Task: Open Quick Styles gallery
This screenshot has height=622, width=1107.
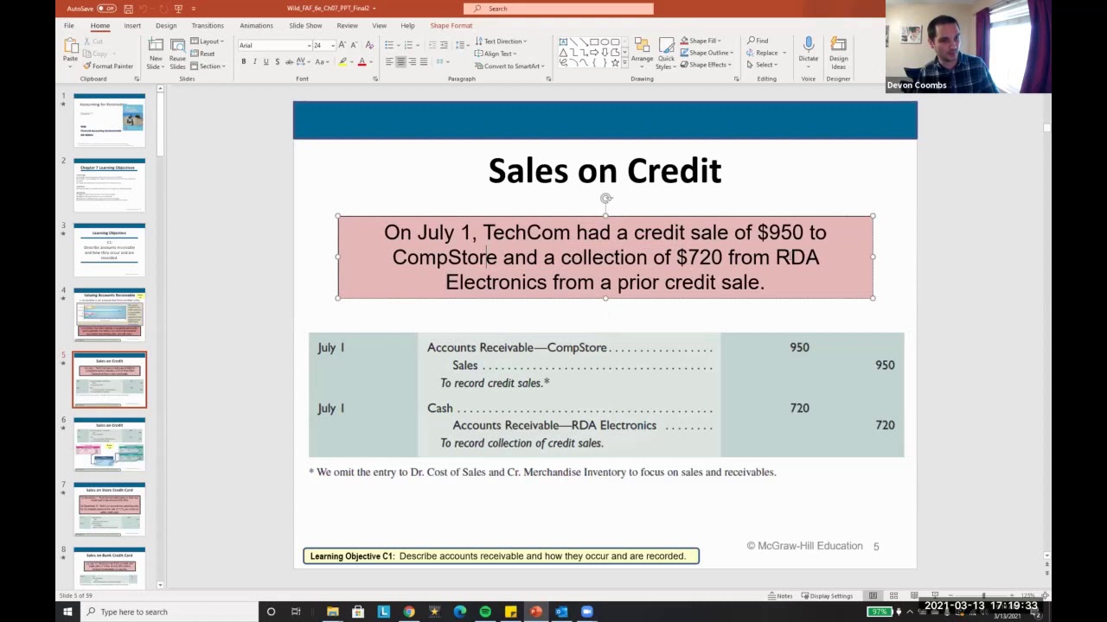Action: click(665, 54)
